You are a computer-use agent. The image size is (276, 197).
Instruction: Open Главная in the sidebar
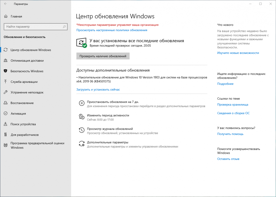[x=16, y=17]
